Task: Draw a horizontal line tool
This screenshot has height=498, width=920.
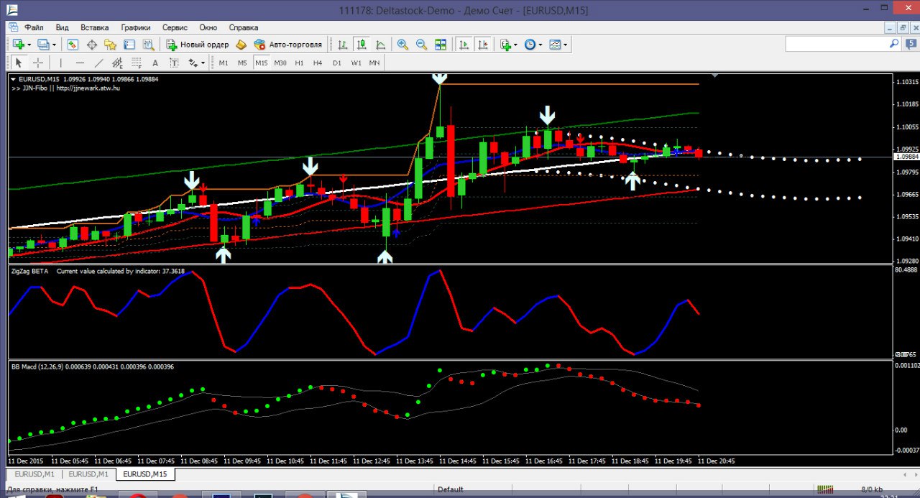Action: 80,63
